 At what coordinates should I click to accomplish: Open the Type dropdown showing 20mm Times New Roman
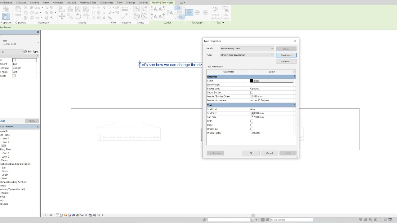click(x=247, y=55)
